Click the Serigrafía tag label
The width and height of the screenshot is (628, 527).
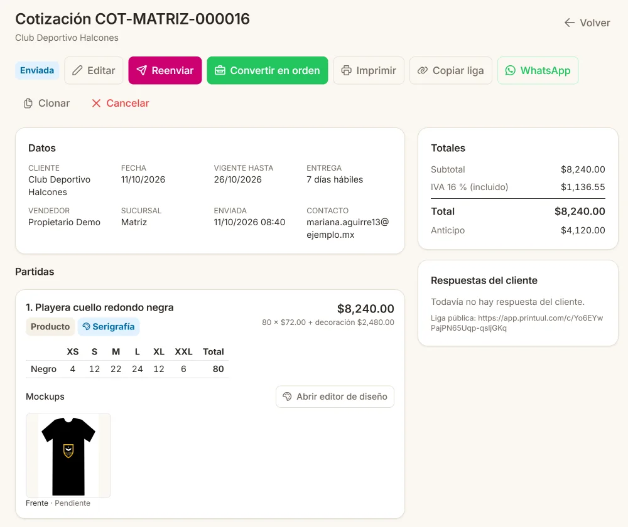tap(113, 326)
